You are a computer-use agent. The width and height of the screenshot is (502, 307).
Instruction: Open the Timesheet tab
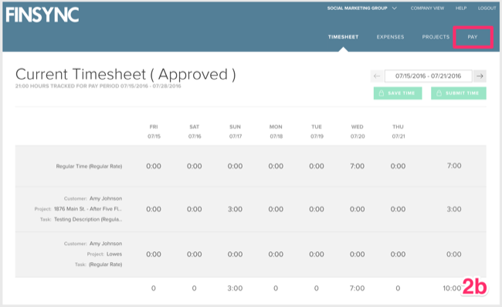tap(343, 37)
